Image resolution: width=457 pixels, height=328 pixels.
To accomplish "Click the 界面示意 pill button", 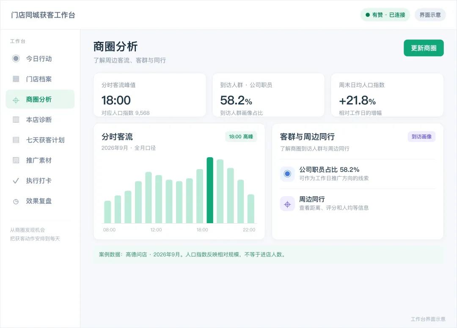I will (x=430, y=15).
